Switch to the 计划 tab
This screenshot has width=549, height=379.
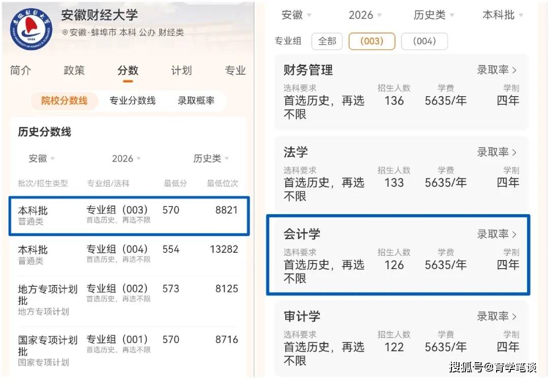181,70
